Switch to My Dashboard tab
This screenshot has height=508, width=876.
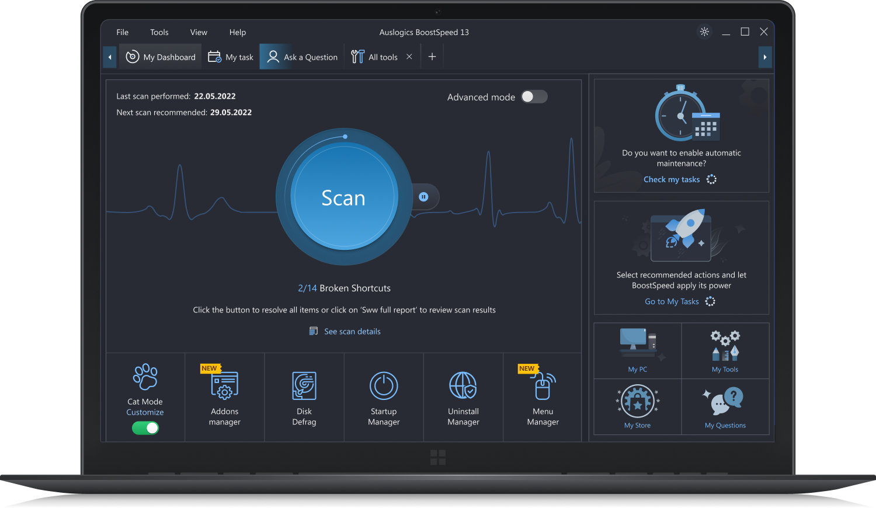(x=161, y=57)
